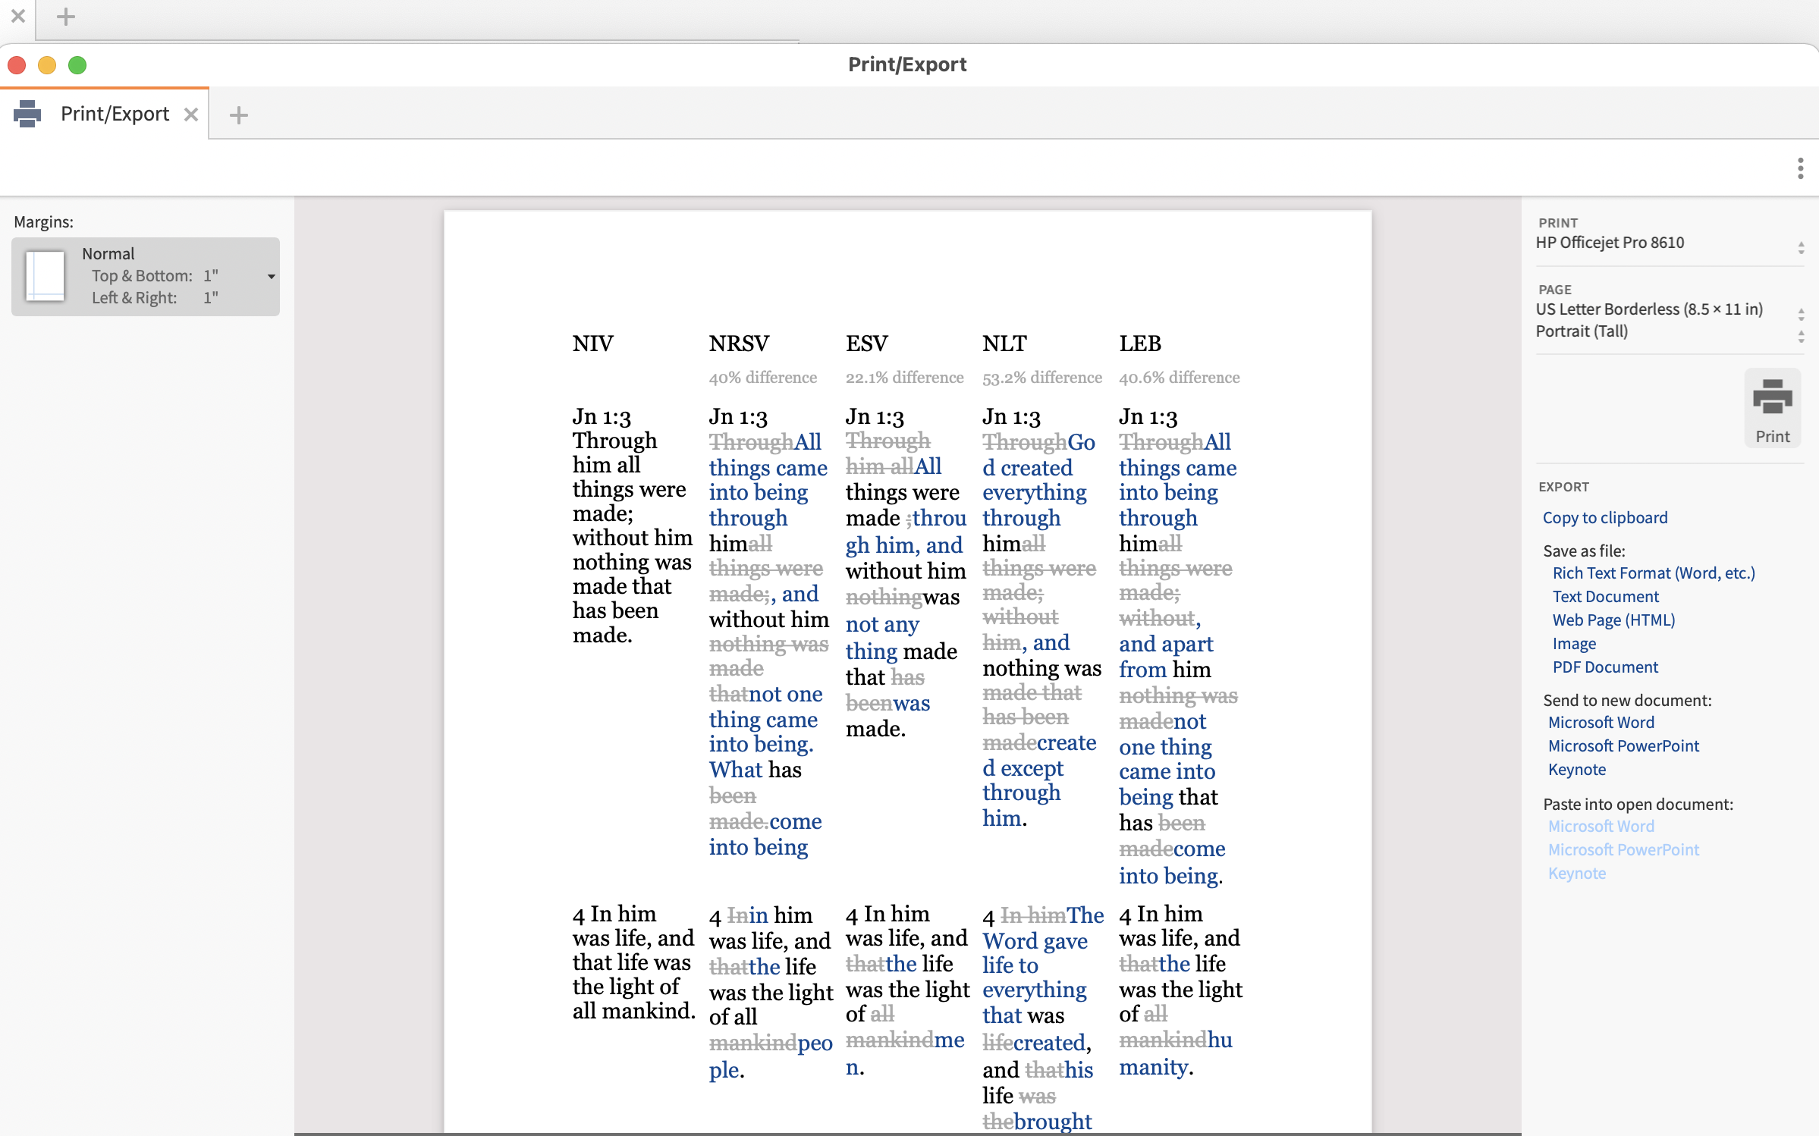Click Copy to clipboard
1819x1136 pixels.
click(x=1605, y=518)
